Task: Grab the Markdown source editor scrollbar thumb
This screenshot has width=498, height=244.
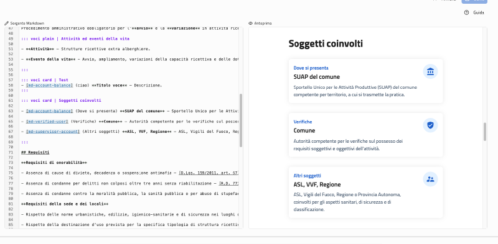Action: [x=241, y=120]
